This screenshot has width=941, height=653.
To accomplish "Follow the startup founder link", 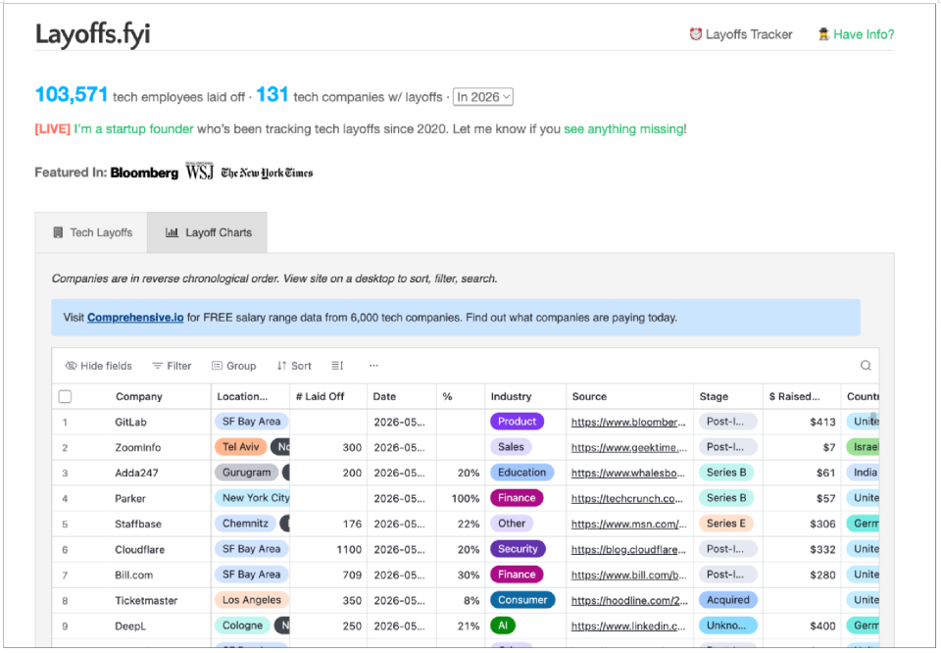I will pyautogui.click(x=134, y=129).
